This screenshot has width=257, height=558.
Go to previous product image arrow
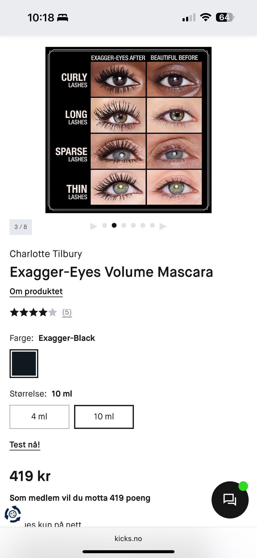[x=93, y=226]
